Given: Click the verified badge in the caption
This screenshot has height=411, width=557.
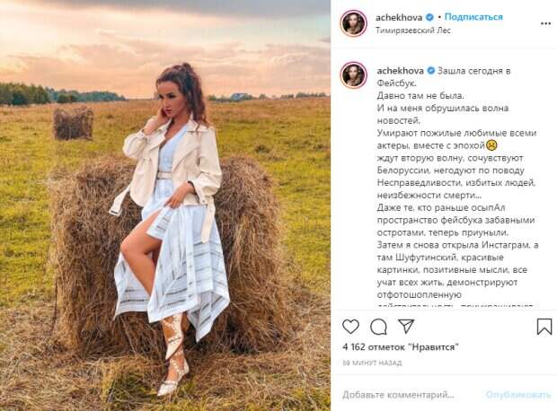Looking at the screenshot, I should pyautogui.click(x=430, y=71).
